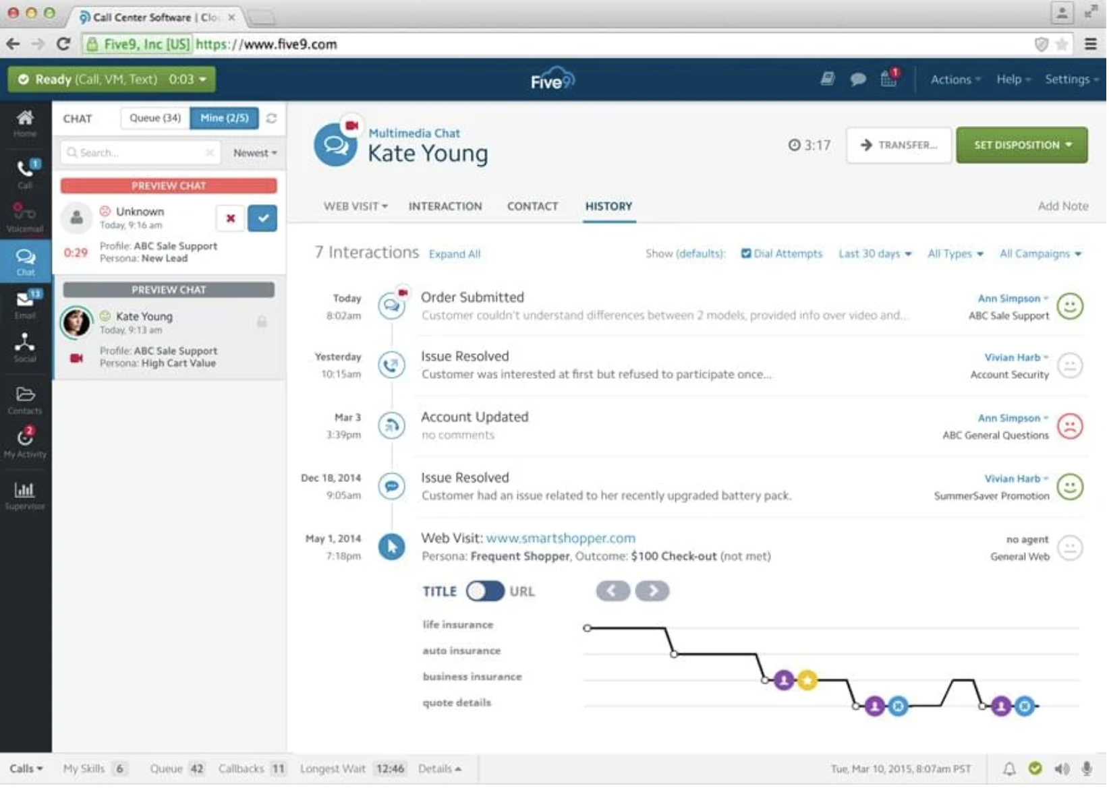Reload the browser page
1109x790 pixels.
tap(63, 44)
